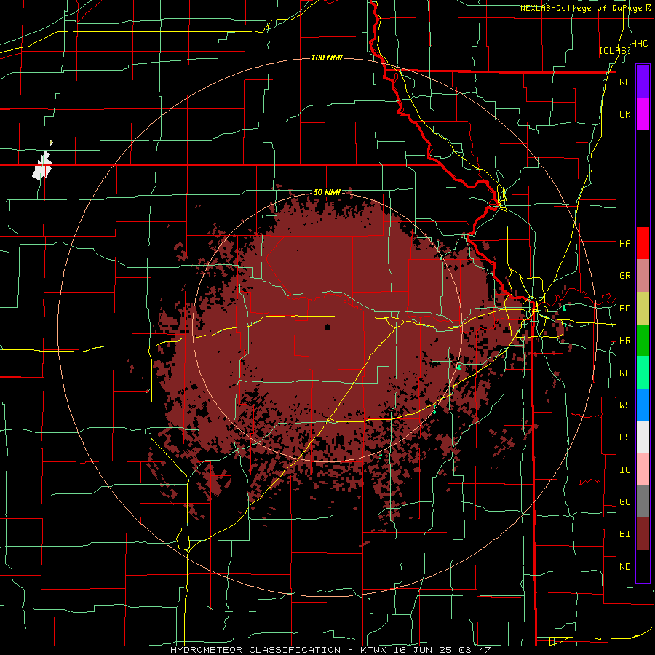Click the 100 NMI range ring label
This screenshot has width=655, height=655.
327,57
